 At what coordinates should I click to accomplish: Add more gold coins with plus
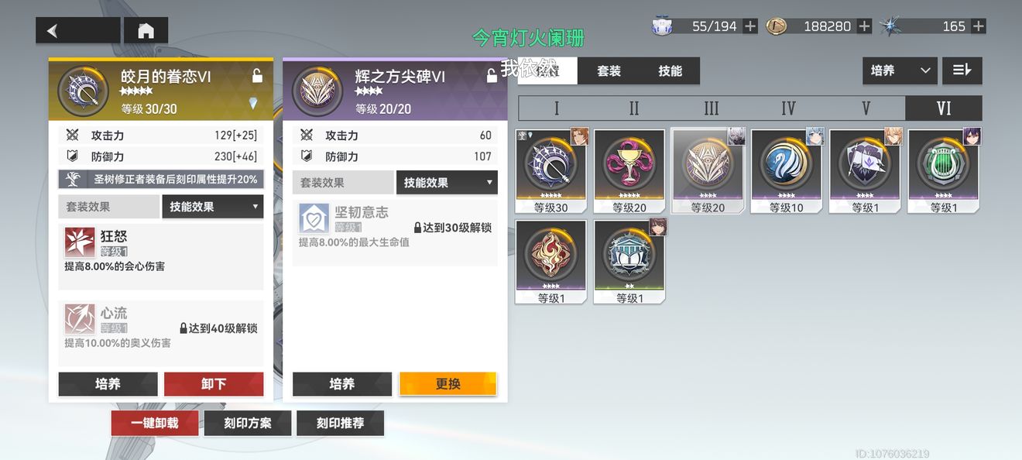point(864,26)
